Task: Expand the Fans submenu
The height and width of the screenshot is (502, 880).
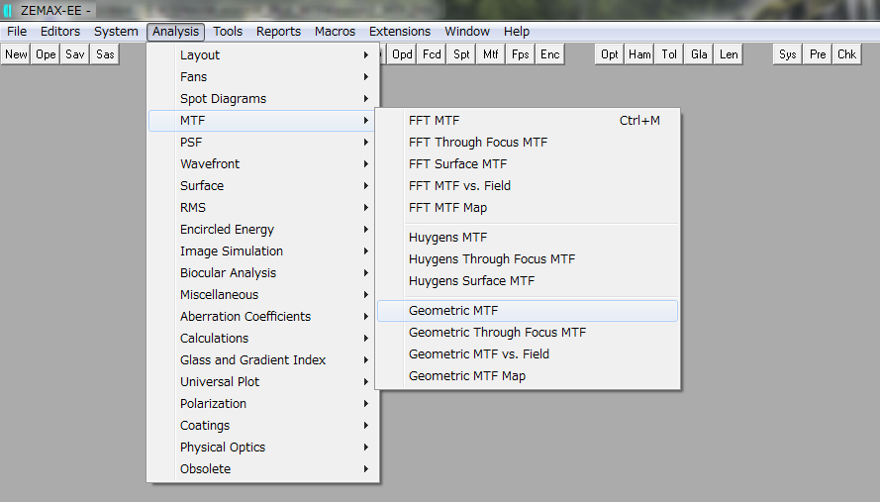Action: click(x=263, y=77)
